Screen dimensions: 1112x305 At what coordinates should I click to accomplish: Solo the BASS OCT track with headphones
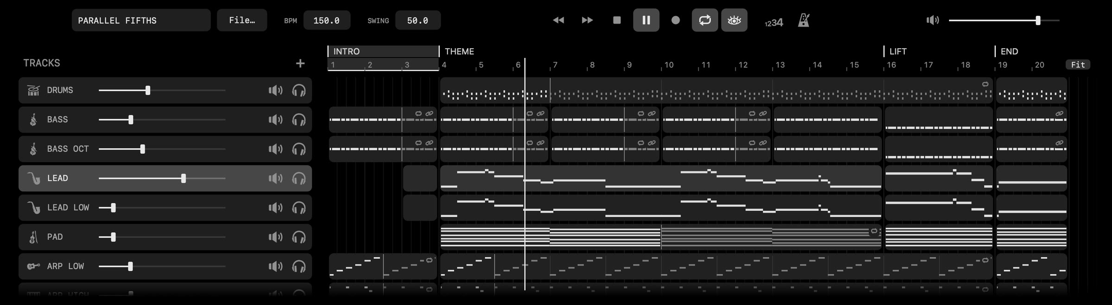pyautogui.click(x=299, y=149)
